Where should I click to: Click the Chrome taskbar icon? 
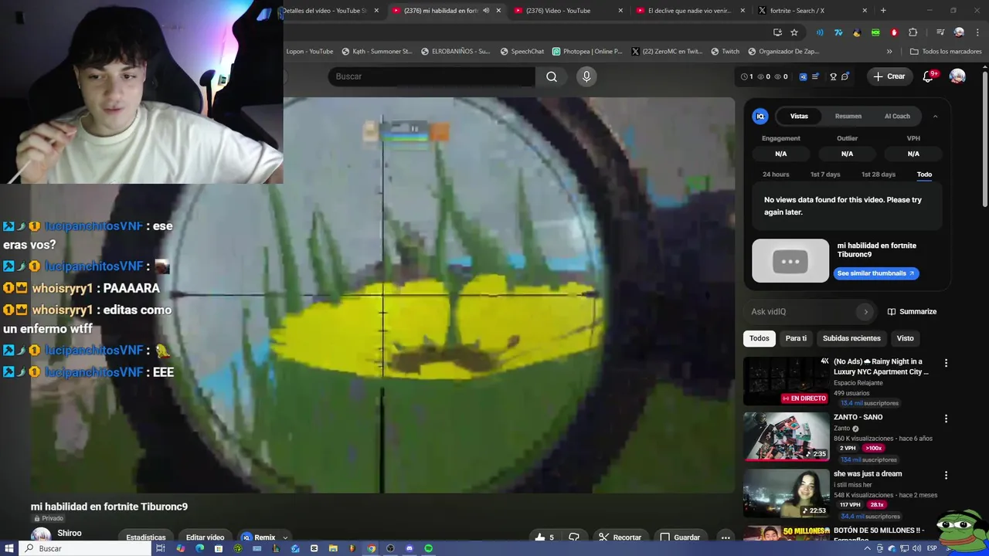[371, 548]
